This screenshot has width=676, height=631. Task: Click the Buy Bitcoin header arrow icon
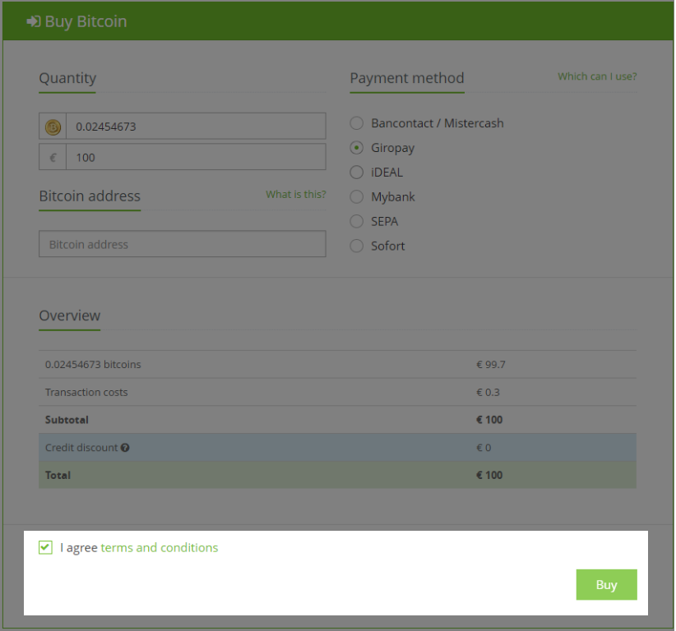[34, 21]
